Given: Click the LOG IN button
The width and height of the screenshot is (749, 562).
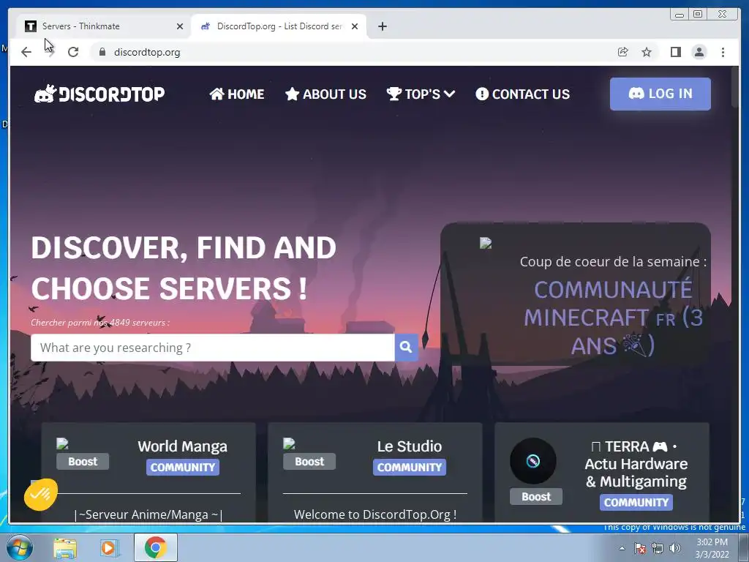Looking at the screenshot, I should (x=660, y=94).
